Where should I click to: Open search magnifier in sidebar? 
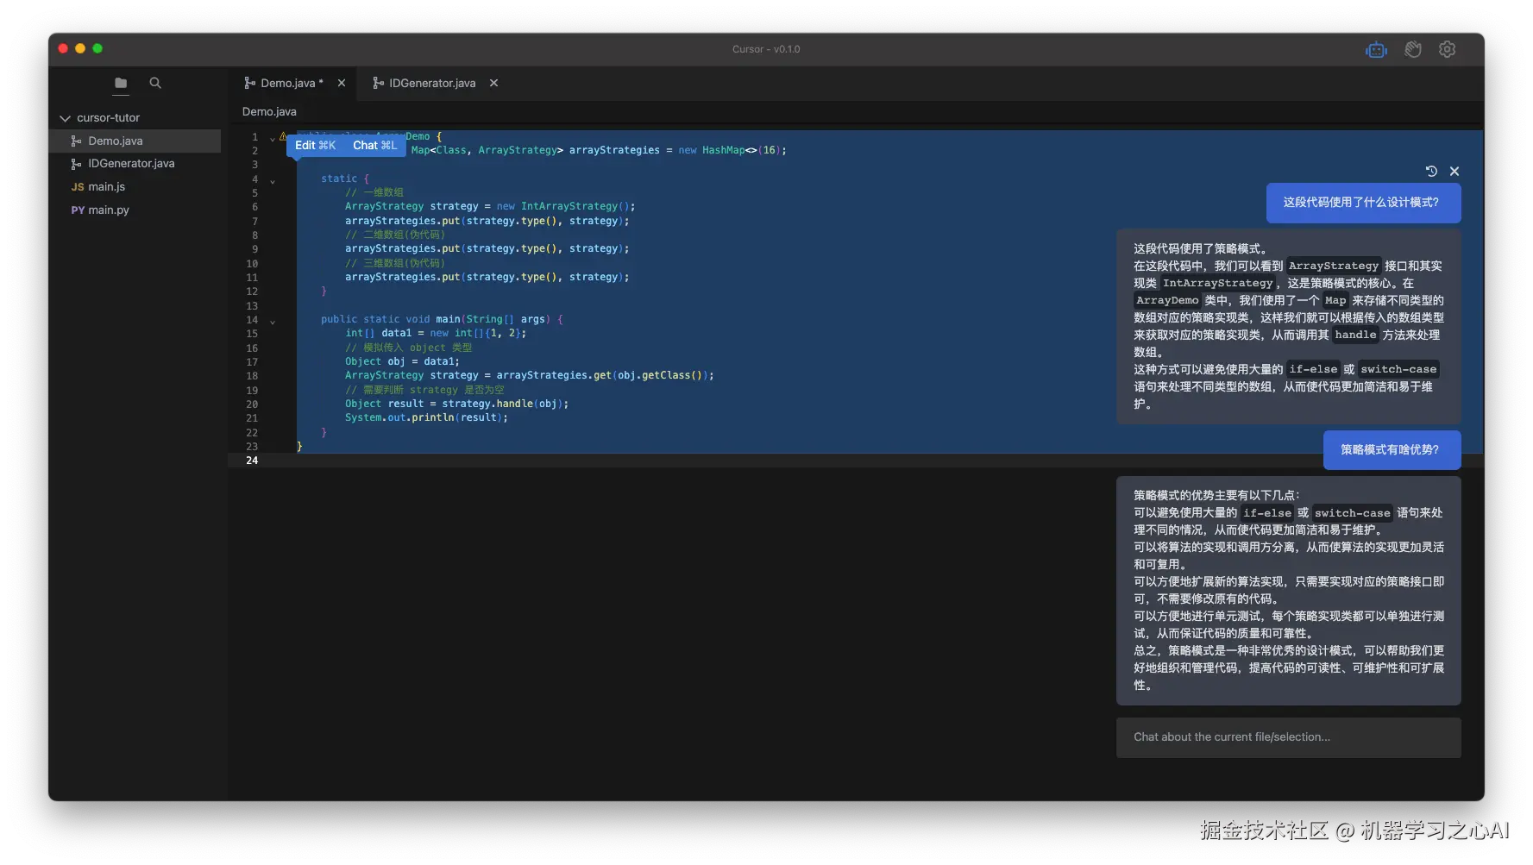pyautogui.click(x=155, y=83)
